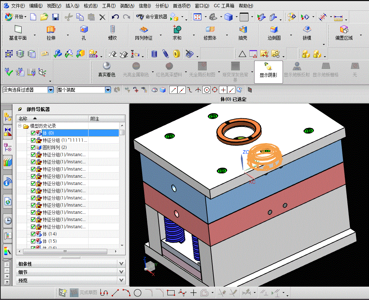Select the Unite (求和) tool
Screen dimensions: 369x300
tap(177, 33)
